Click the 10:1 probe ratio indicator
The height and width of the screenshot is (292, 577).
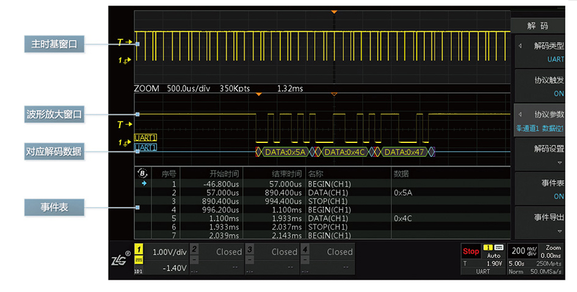click(x=139, y=271)
